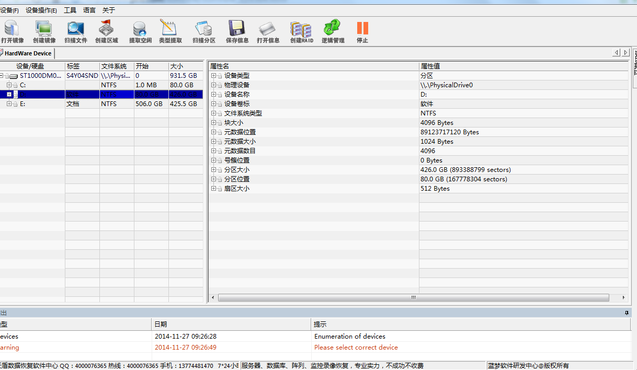Expand the E: partition tree node
The width and height of the screenshot is (637, 370).
tap(9, 104)
